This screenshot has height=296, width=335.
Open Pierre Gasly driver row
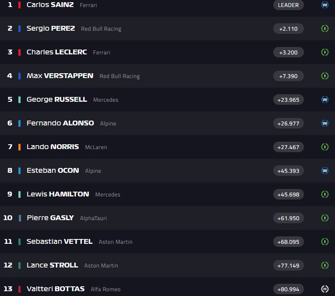pyautogui.click(x=167, y=218)
